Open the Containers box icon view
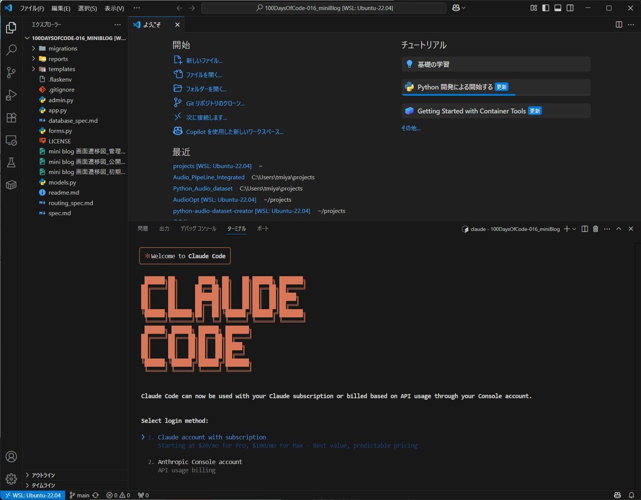 click(11, 185)
